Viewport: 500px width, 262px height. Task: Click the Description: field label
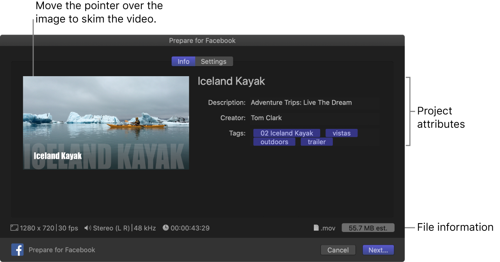pyautogui.click(x=227, y=103)
